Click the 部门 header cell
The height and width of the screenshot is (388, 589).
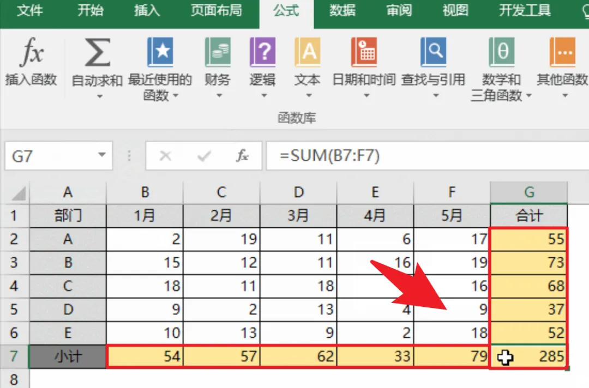pyautogui.click(x=68, y=216)
